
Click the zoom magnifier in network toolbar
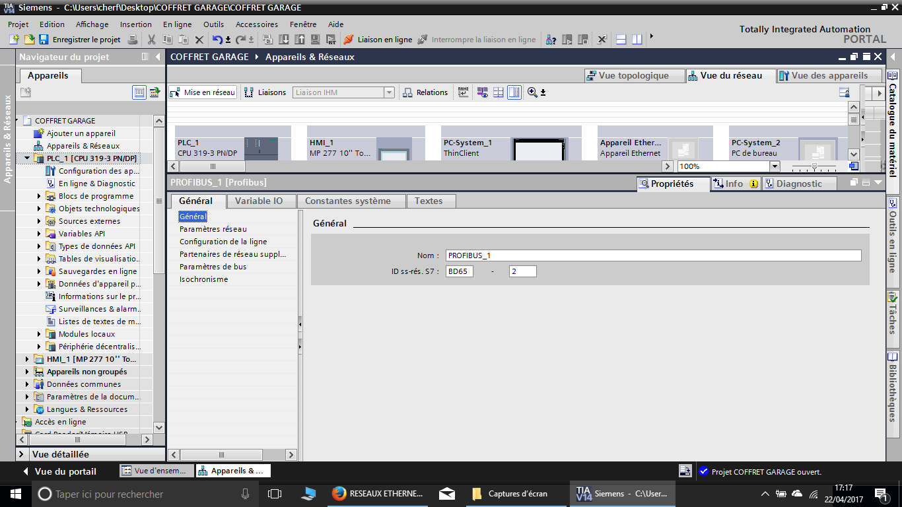click(532, 92)
